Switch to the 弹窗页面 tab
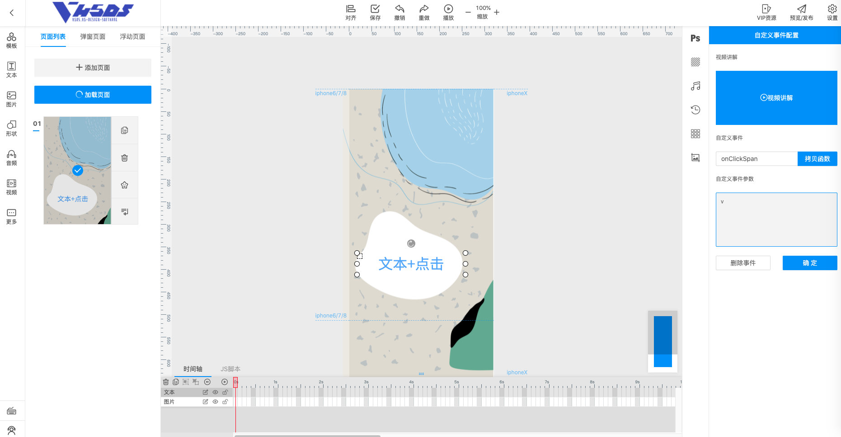The height and width of the screenshot is (437, 841). tap(93, 37)
